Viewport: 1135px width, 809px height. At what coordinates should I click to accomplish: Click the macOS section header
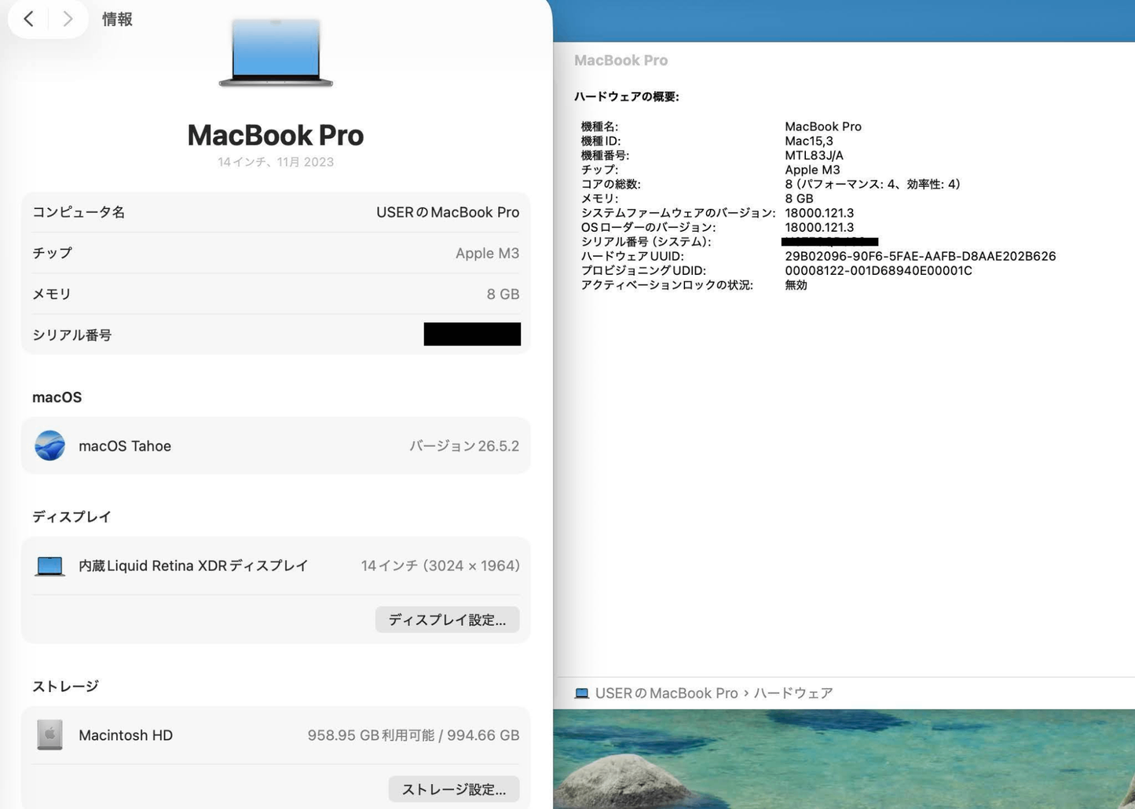point(57,397)
